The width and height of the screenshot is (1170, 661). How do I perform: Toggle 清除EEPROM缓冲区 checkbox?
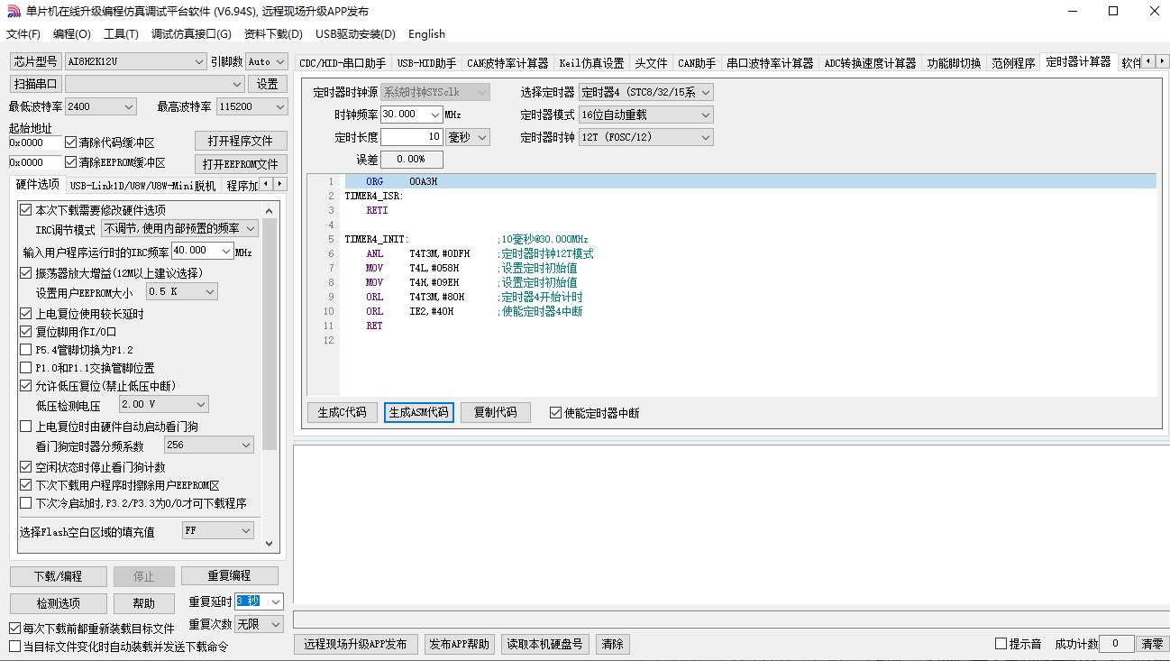click(70, 162)
